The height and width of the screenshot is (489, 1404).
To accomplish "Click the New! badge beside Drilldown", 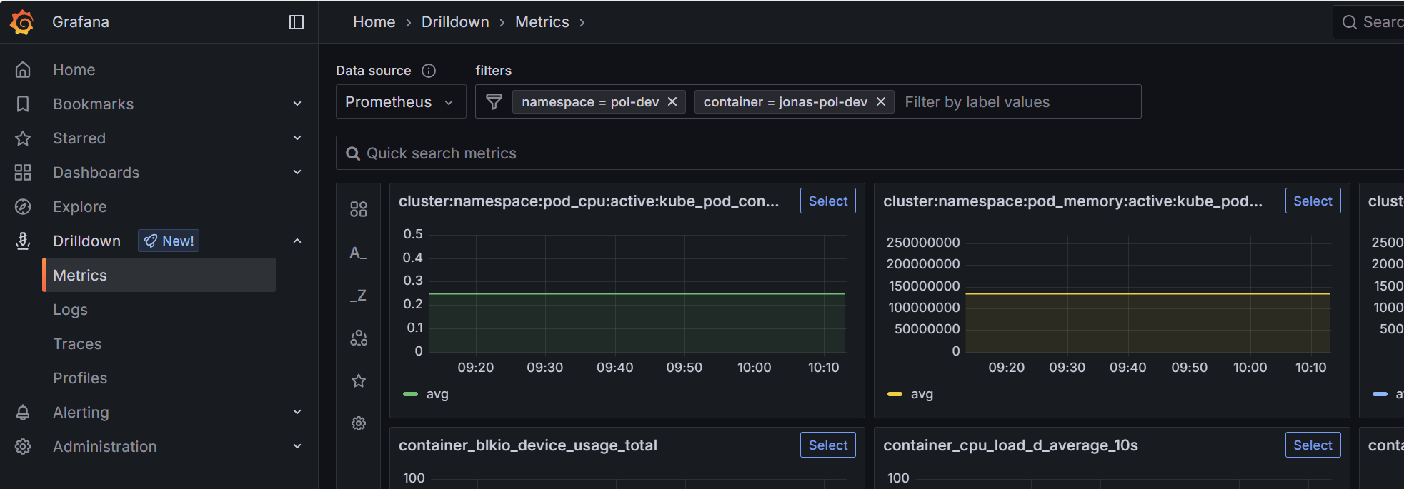I will click(x=169, y=241).
